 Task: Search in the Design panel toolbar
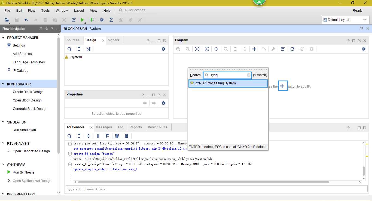(x=69, y=49)
